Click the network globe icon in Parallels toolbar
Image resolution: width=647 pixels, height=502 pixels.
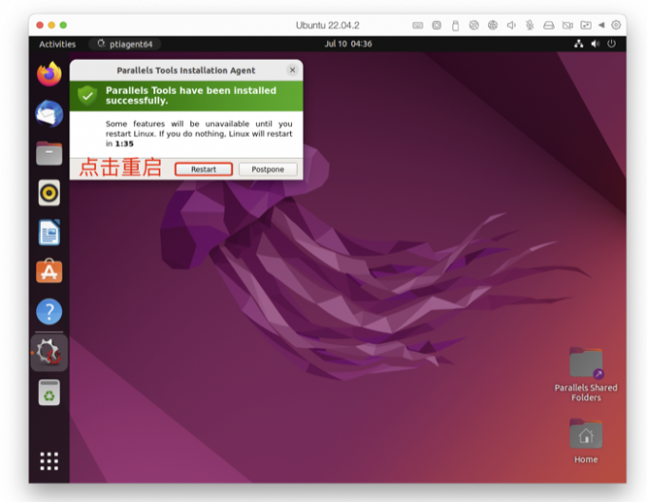coord(493,26)
